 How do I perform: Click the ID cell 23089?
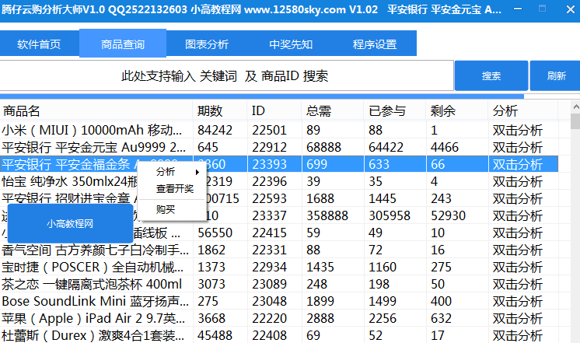(x=269, y=284)
